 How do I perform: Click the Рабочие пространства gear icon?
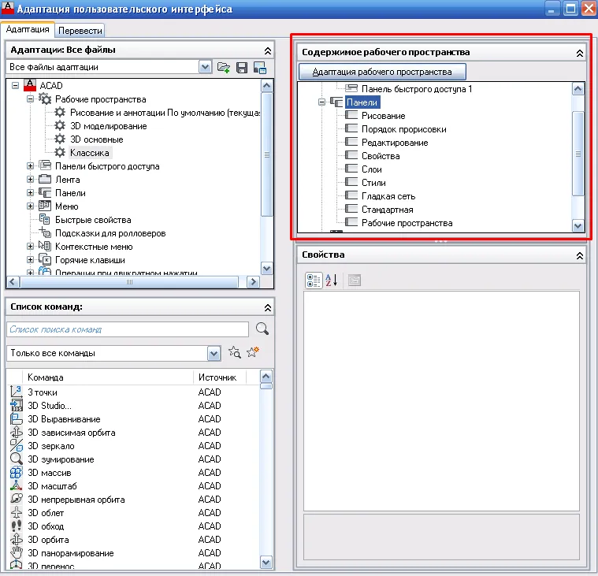[45, 98]
